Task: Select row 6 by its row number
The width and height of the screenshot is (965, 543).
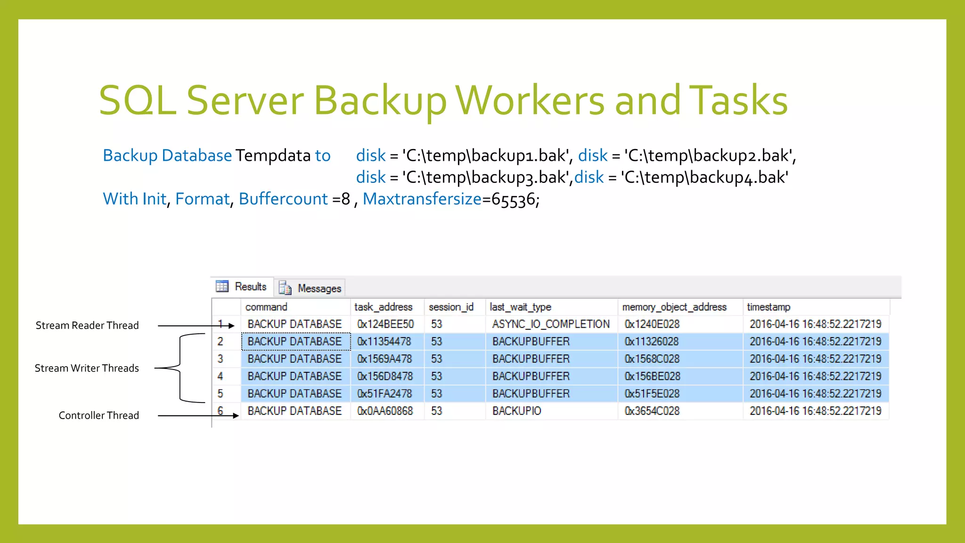Action: tap(221, 411)
